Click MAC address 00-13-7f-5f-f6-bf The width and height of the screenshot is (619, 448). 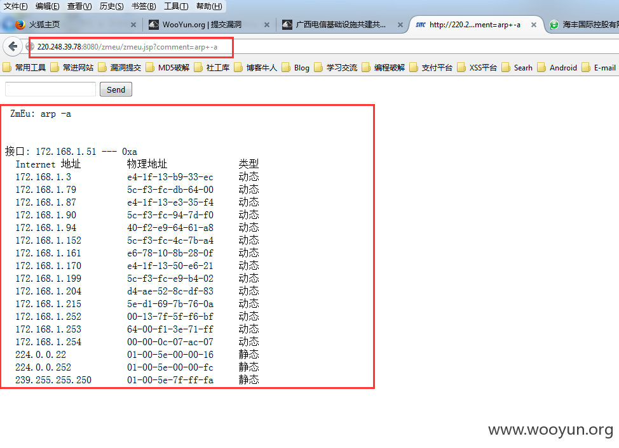pyautogui.click(x=170, y=317)
